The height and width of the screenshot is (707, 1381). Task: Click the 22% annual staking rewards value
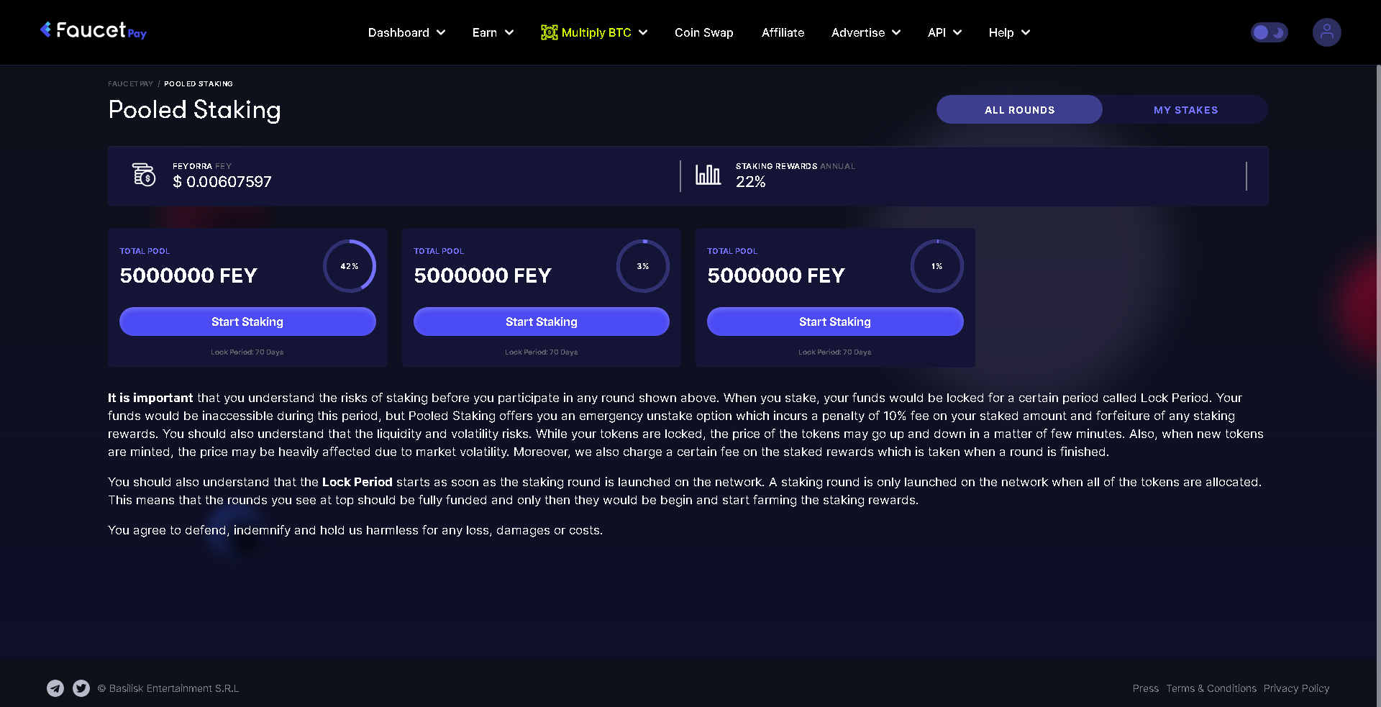point(750,182)
